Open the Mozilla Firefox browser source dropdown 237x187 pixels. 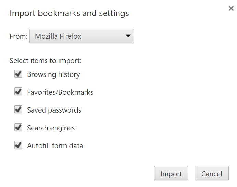[82, 36]
